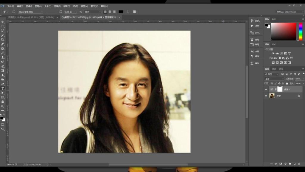This screenshot has width=305, height=172.
Task: Open the layer blend mode dropdown
Action: [x=274, y=79]
